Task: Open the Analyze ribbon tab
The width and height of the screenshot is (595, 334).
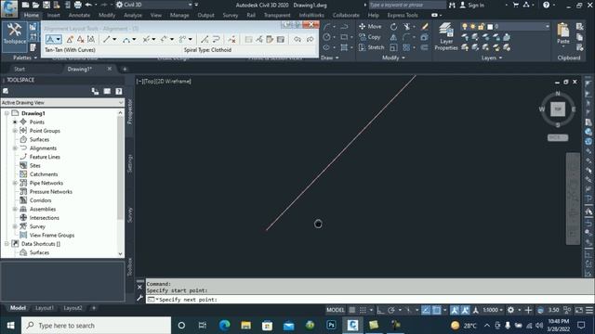Action: (133, 15)
